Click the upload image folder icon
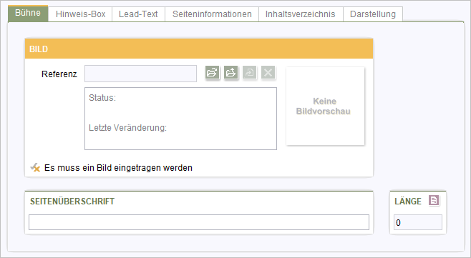Viewport: 471px width, 258px height. click(x=230, y=73)
